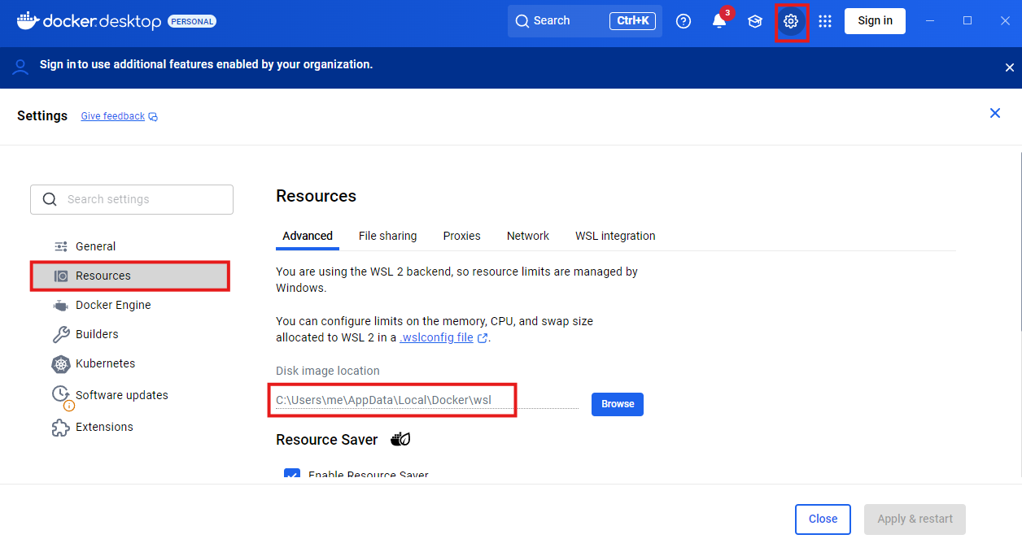Screen dimensions: 1022x552
Task: Click the settings vertical scrollbar
Action: 1020,241
